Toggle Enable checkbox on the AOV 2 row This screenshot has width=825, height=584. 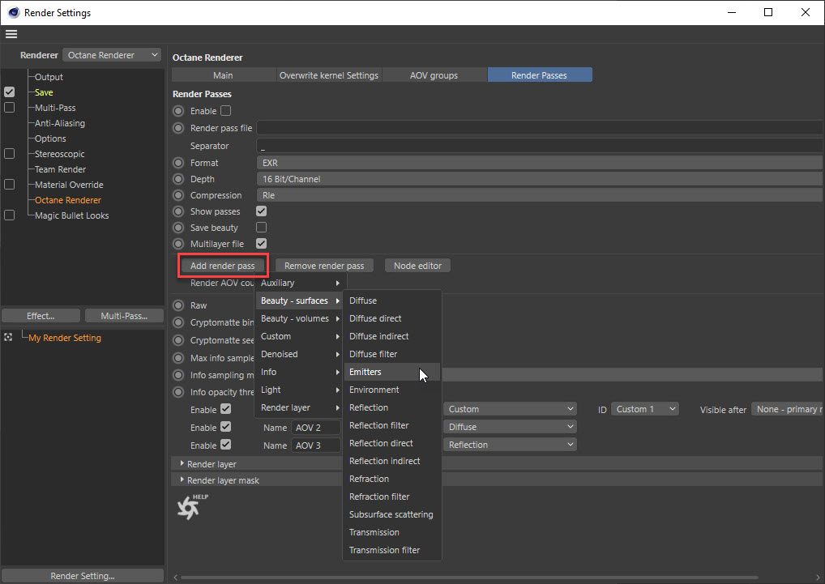click(x=226, y=427)
